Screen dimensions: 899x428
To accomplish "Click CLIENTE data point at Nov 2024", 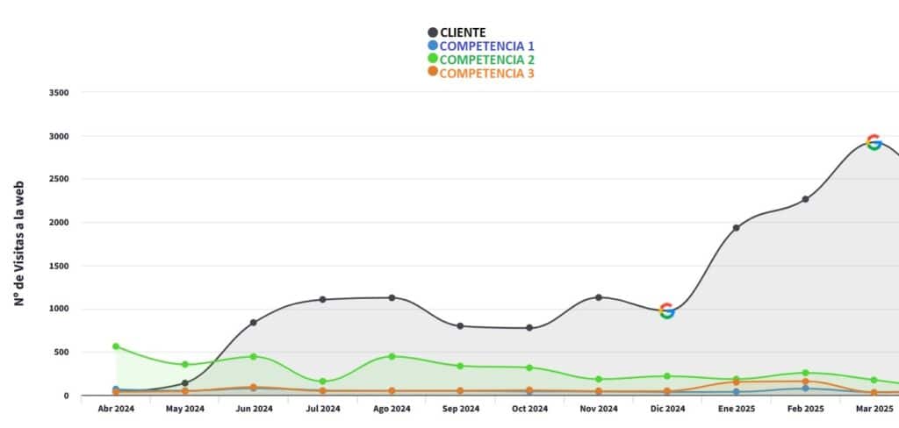I will [599, 297].
